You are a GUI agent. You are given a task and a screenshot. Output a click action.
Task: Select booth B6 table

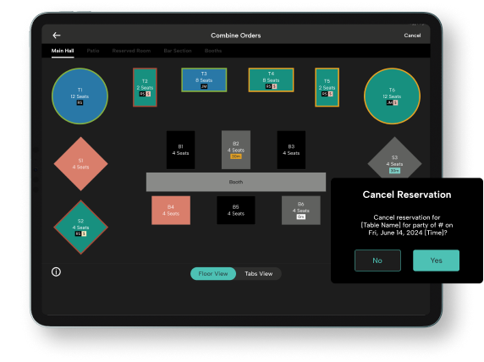301,210
